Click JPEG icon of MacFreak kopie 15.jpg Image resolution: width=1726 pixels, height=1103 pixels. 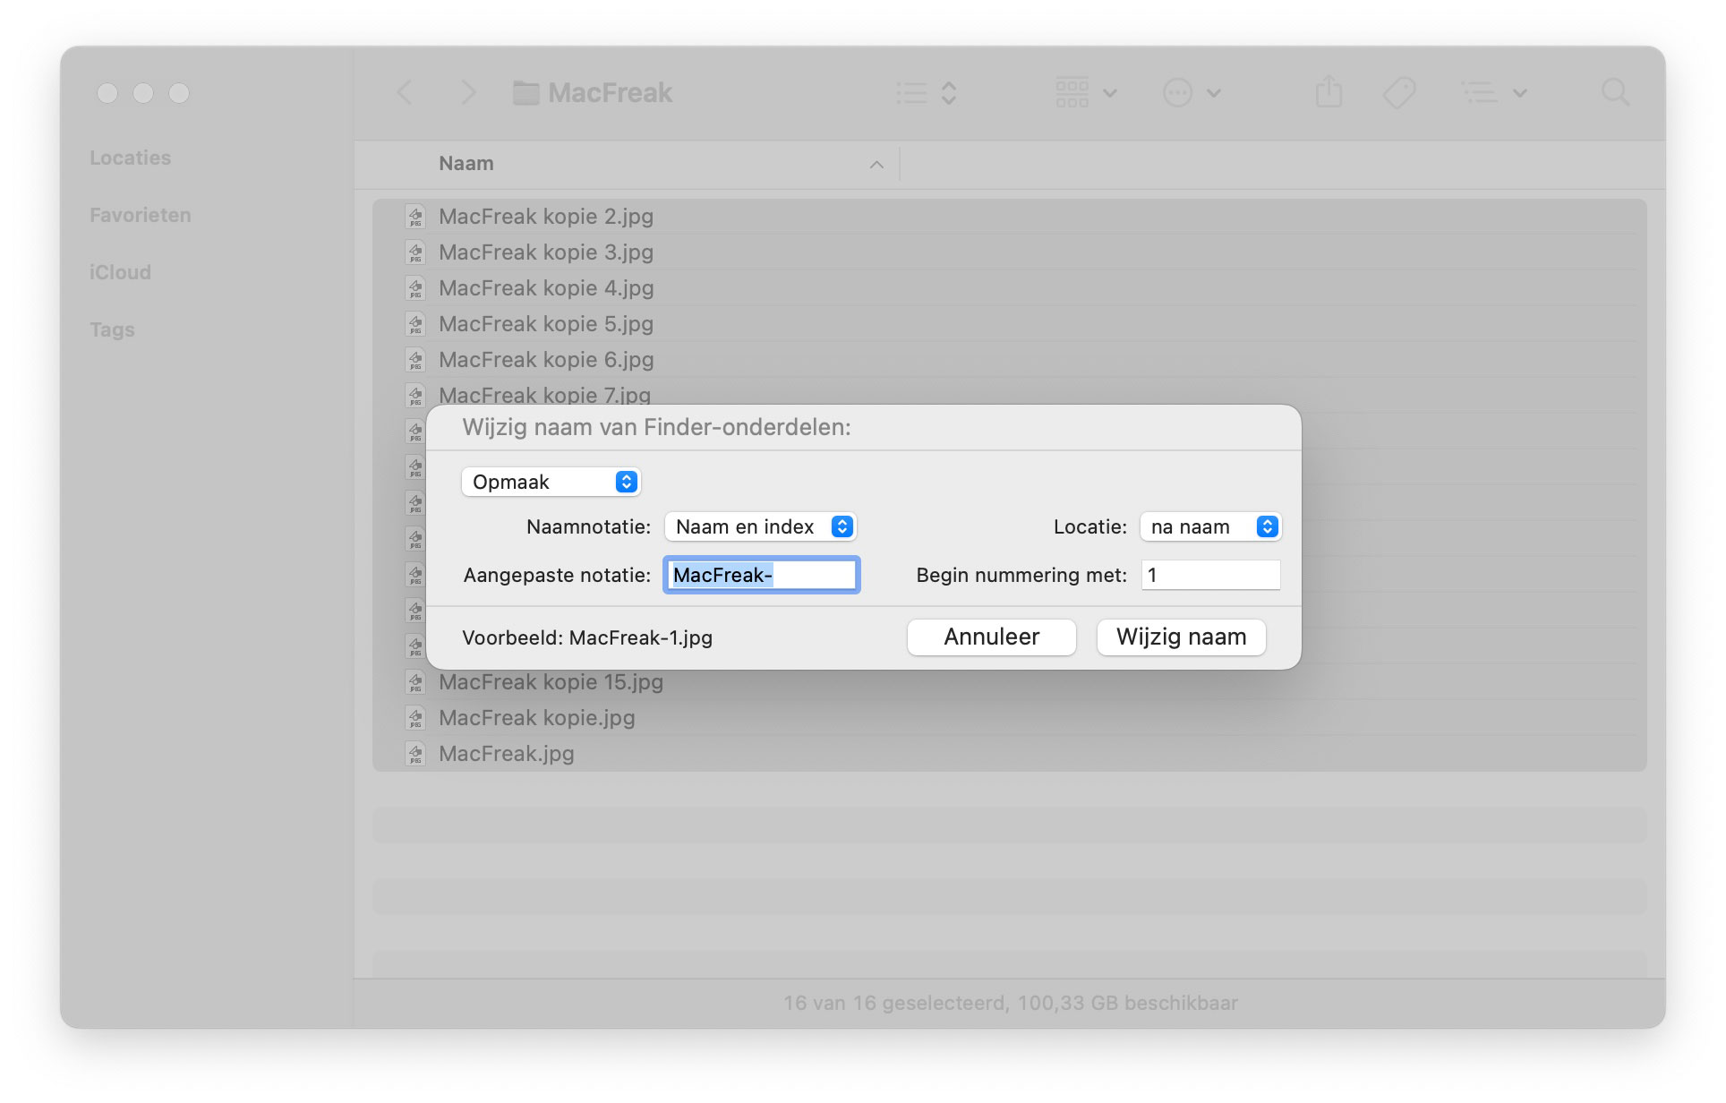tap(415, 682)
